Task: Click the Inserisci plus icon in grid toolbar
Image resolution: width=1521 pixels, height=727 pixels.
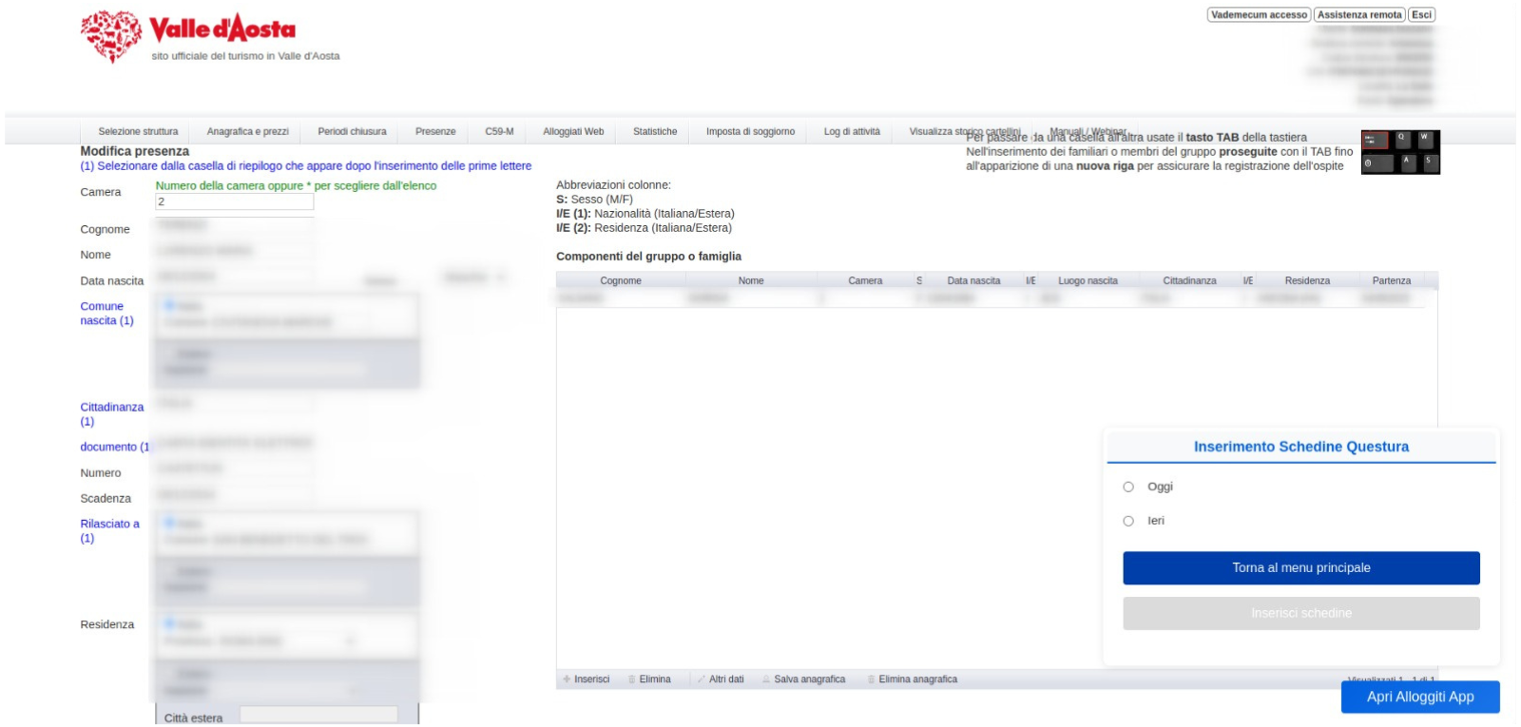Action: pyautogui.click(x=567, y=679)
